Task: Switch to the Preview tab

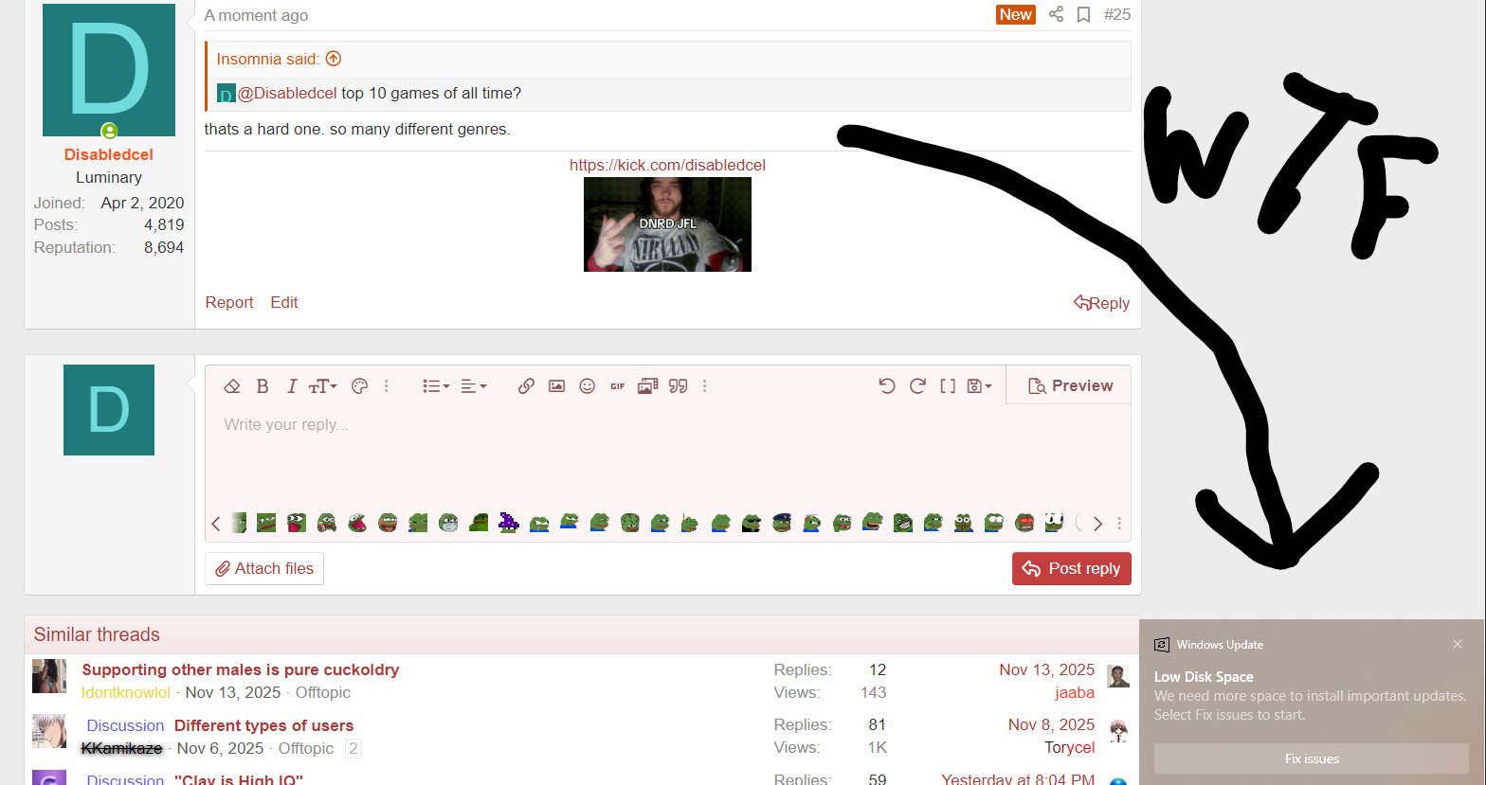Action: (x=1070, y=386)
